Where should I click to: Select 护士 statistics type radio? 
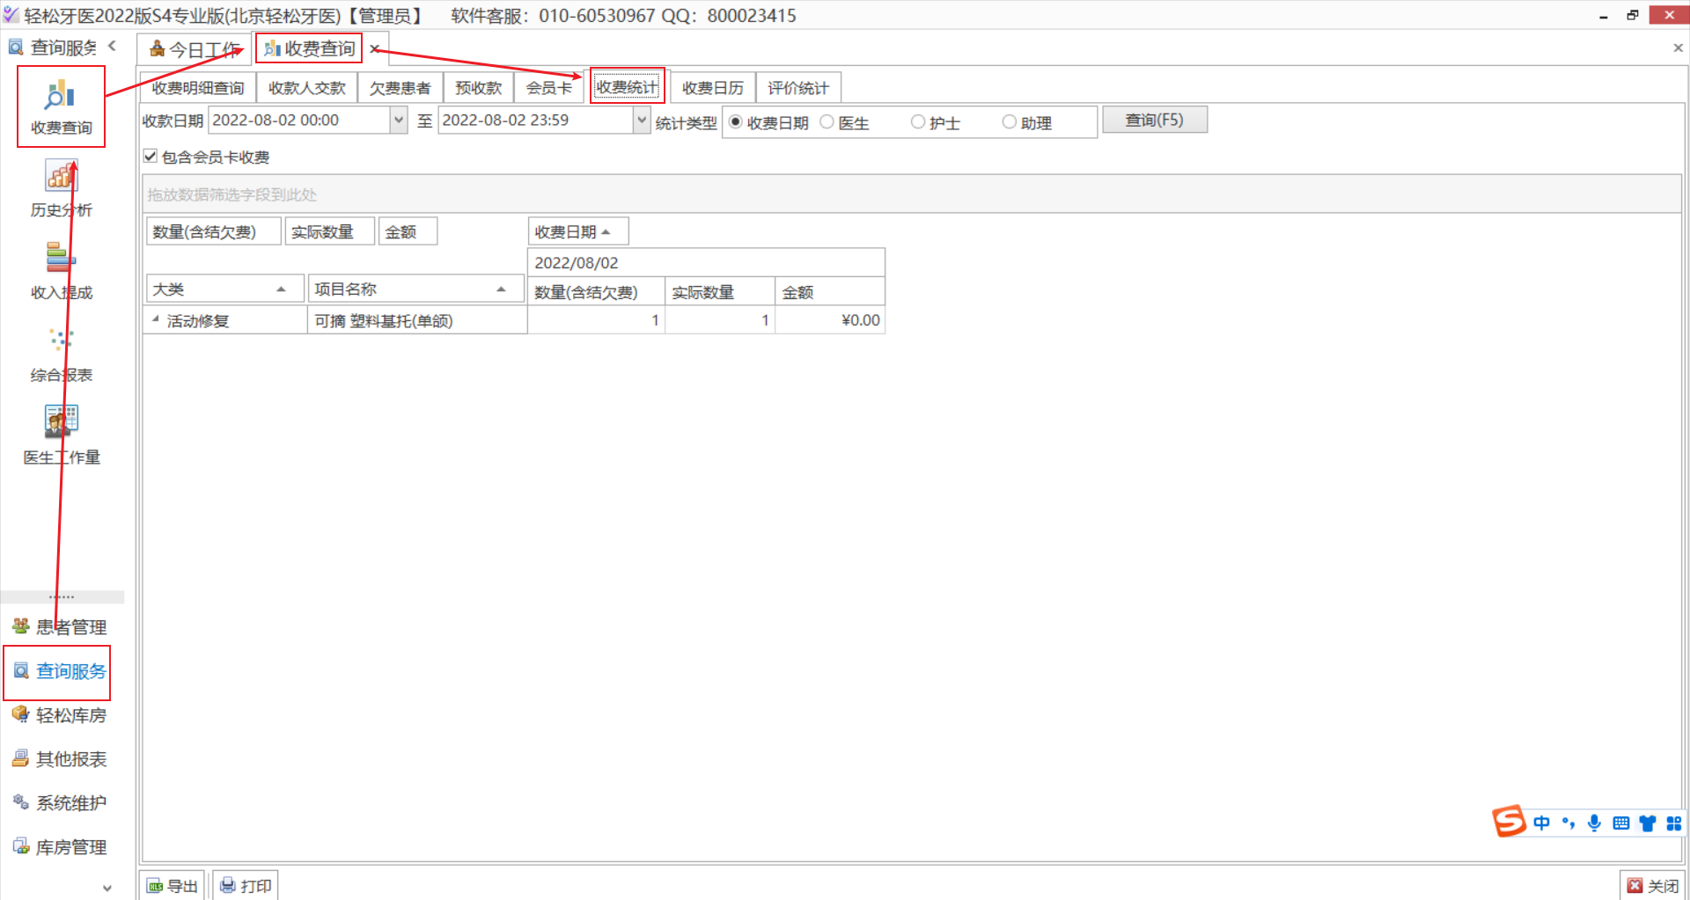(x=918, y=122)
